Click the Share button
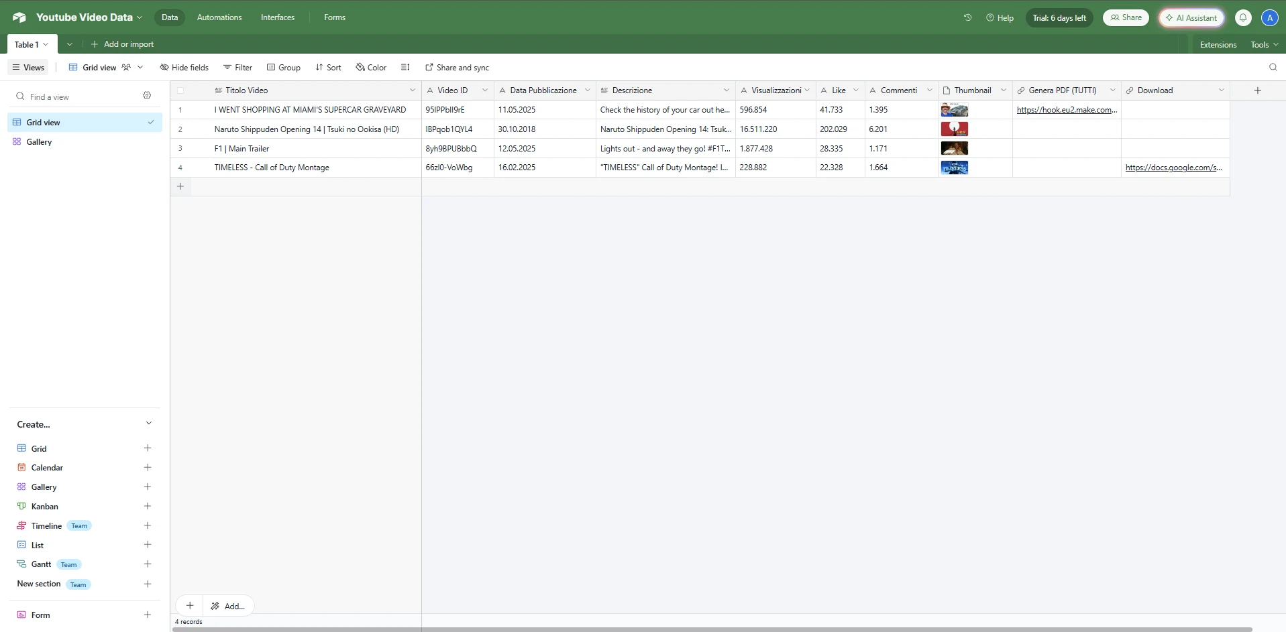1286x632 pixels. click(1126, 17)
